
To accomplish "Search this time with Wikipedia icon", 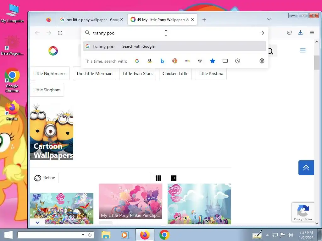I will [x=200, y=61].
